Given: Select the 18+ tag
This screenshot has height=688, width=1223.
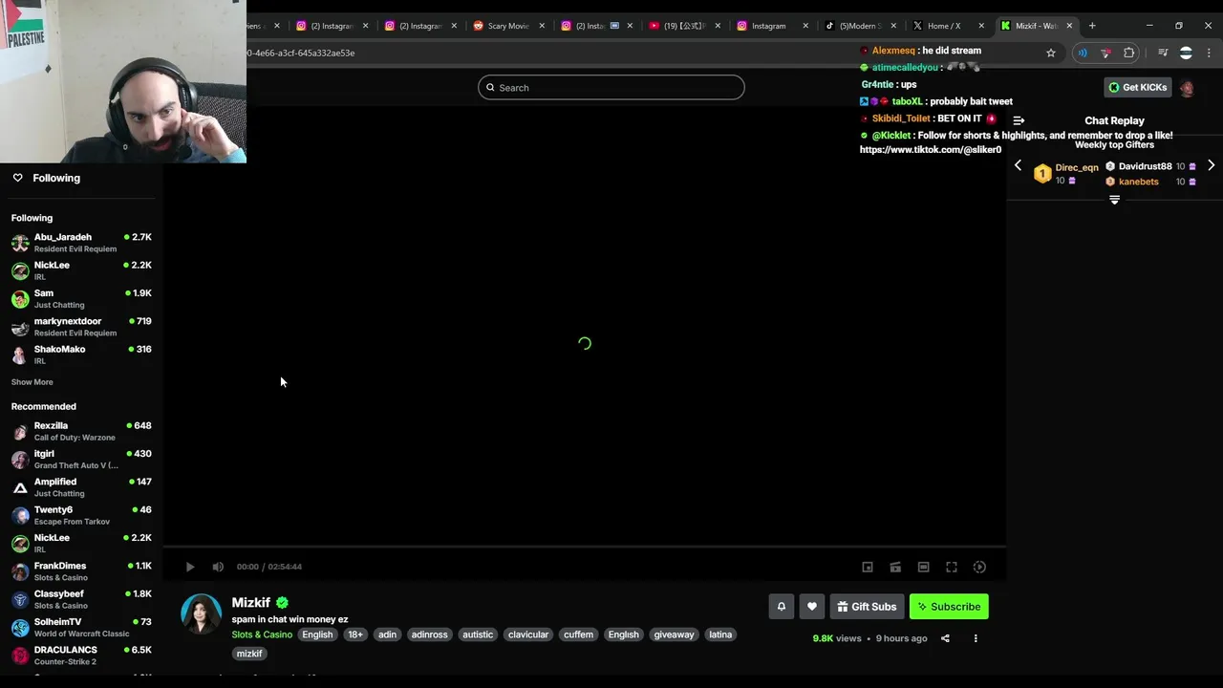Looking at the screenshot, I should click(x=355, y=634).
